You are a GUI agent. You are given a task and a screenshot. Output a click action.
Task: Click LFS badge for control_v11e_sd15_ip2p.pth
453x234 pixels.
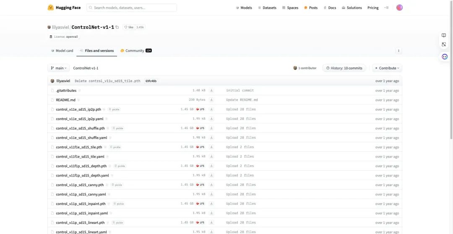point(200,109)
